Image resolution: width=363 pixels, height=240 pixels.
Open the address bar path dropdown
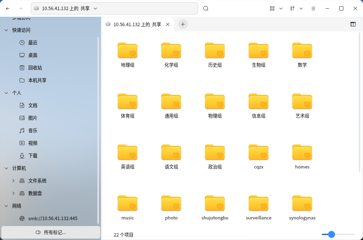pos(95,9)
